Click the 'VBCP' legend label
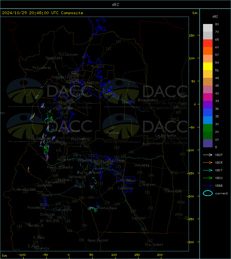231x259 pixels. [x=219, y=155]
